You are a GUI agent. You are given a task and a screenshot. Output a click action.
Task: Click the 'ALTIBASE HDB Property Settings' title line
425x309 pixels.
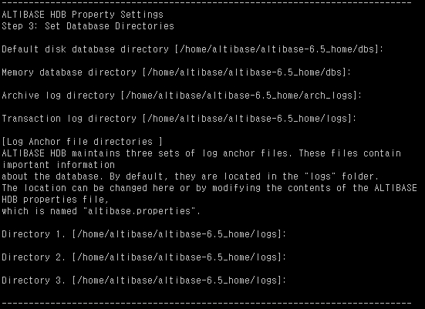83,15
